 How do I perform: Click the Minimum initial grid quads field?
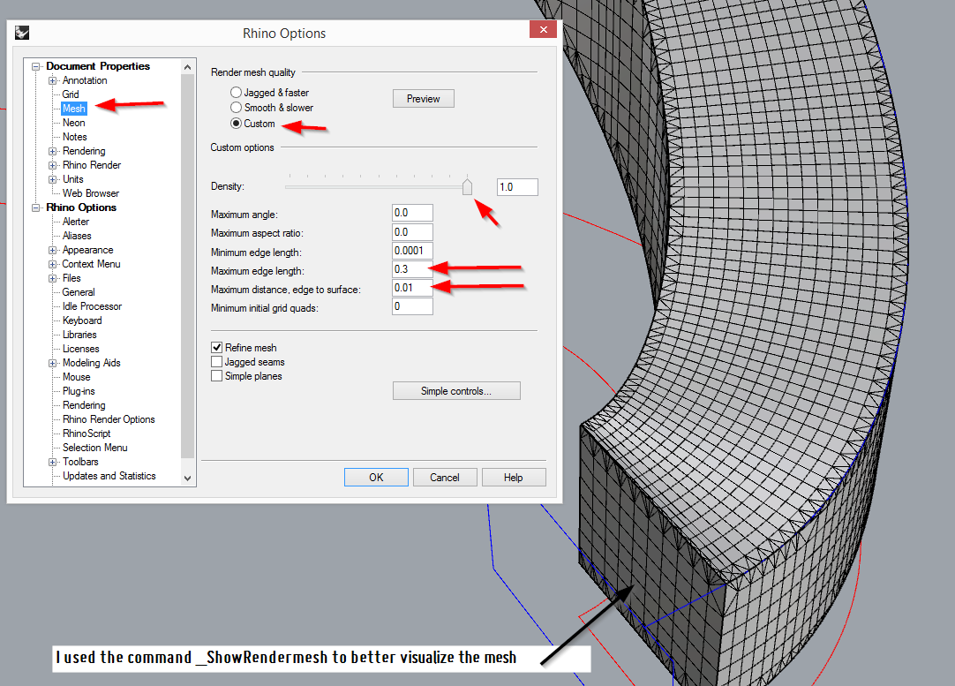coord(412,306)
